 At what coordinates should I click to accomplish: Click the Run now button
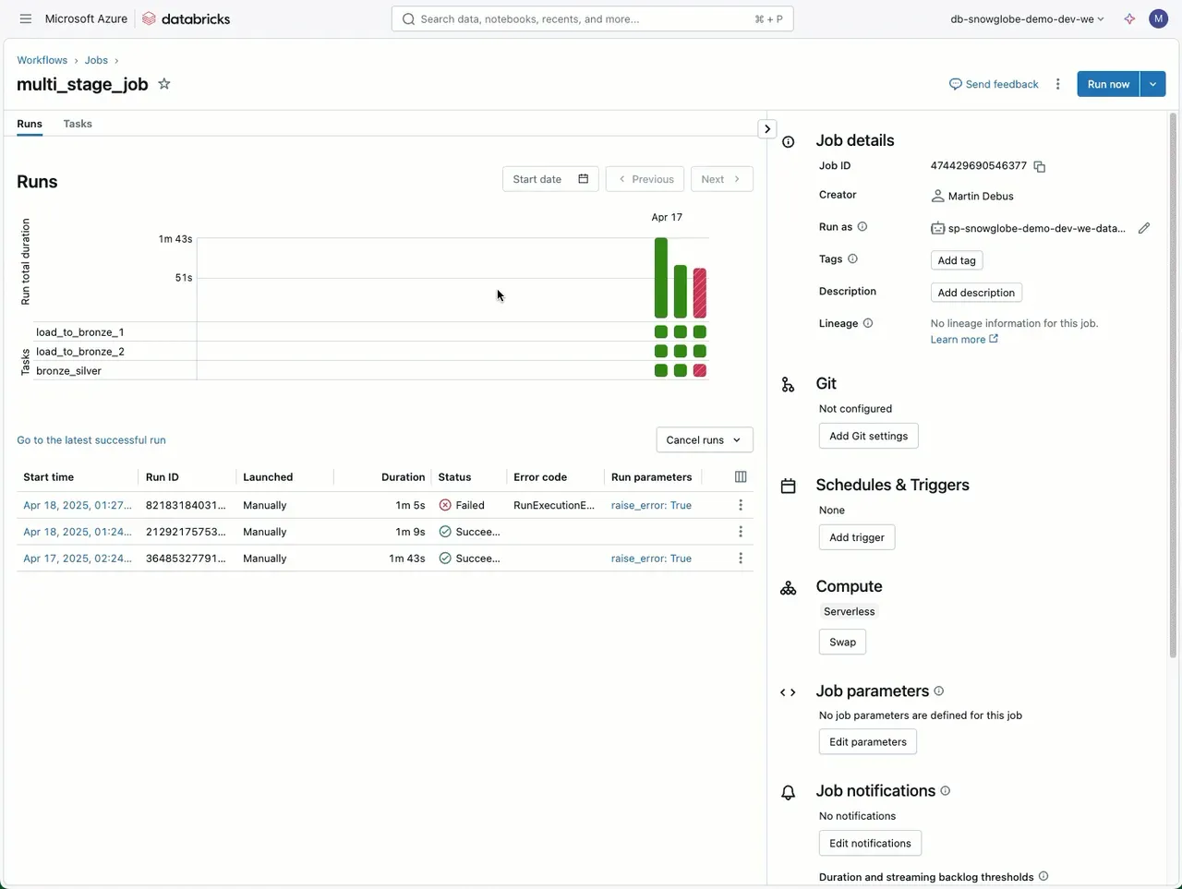coord(1108,84)
